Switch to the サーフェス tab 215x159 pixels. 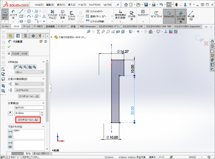pyautogui.click(x=27, y=27)
